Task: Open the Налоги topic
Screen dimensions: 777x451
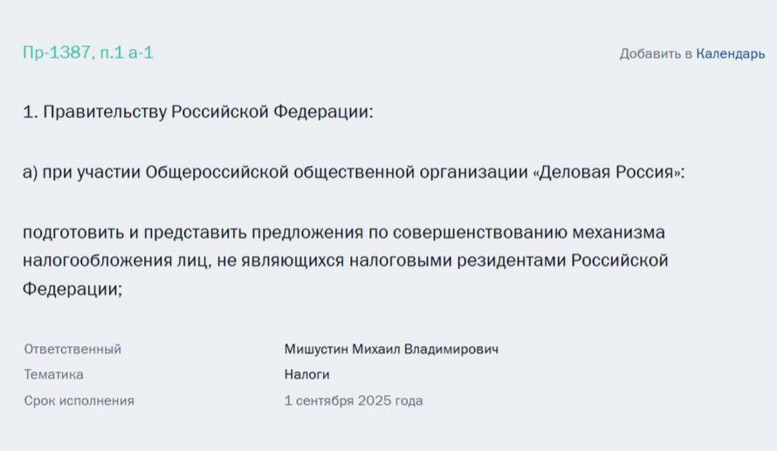Action: (x=307, y=375)
